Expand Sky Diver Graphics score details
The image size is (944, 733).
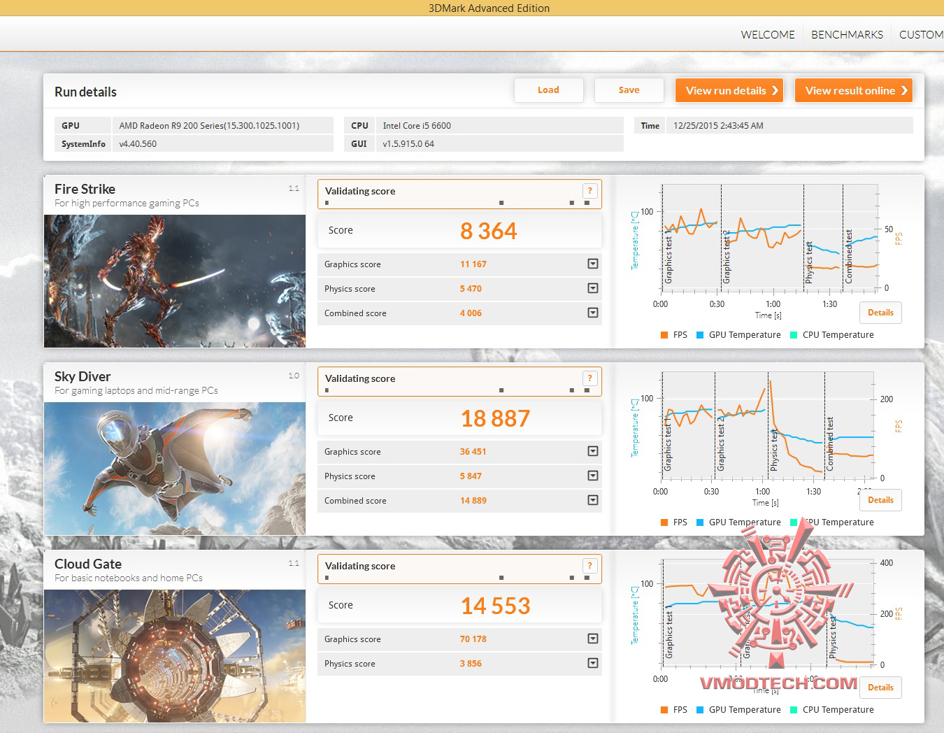pyautogui.click(x=593, y=451)
